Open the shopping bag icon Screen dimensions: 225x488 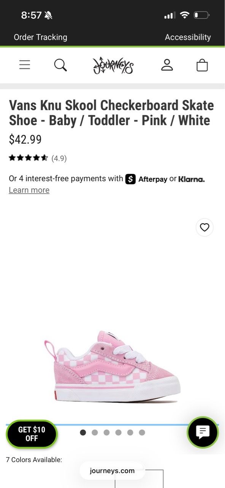coord(202,65)
